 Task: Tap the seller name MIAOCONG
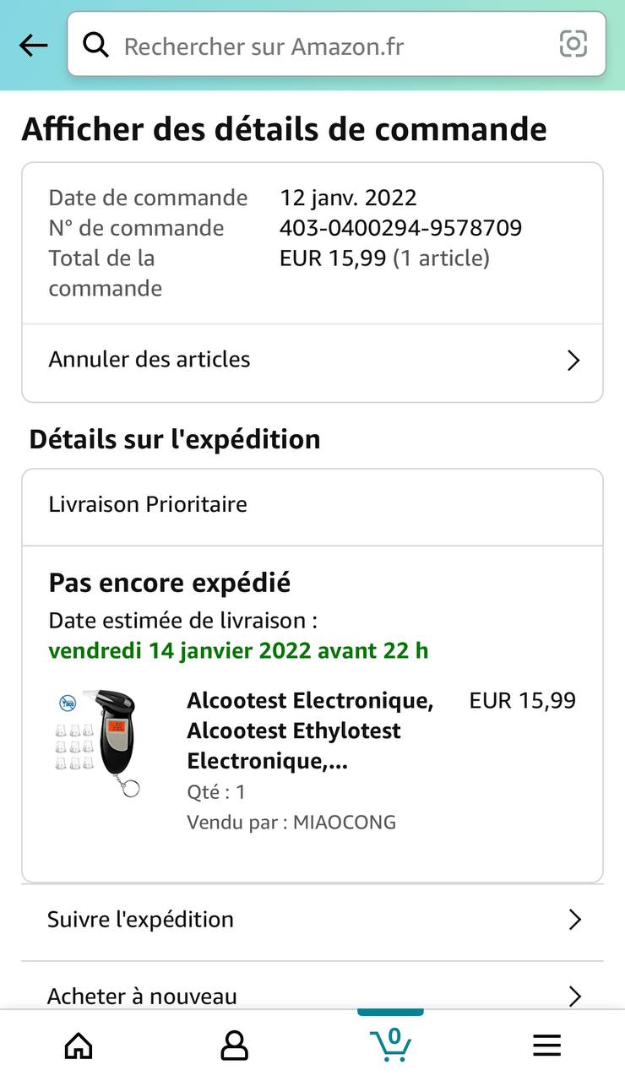click(x=345, y=822)
